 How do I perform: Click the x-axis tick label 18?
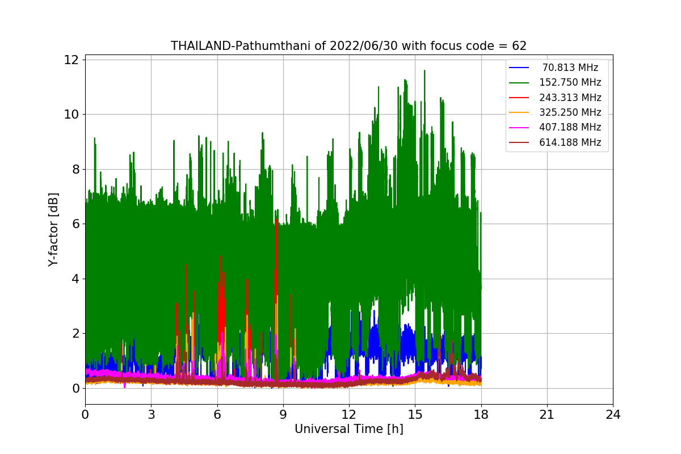point(481,415)
